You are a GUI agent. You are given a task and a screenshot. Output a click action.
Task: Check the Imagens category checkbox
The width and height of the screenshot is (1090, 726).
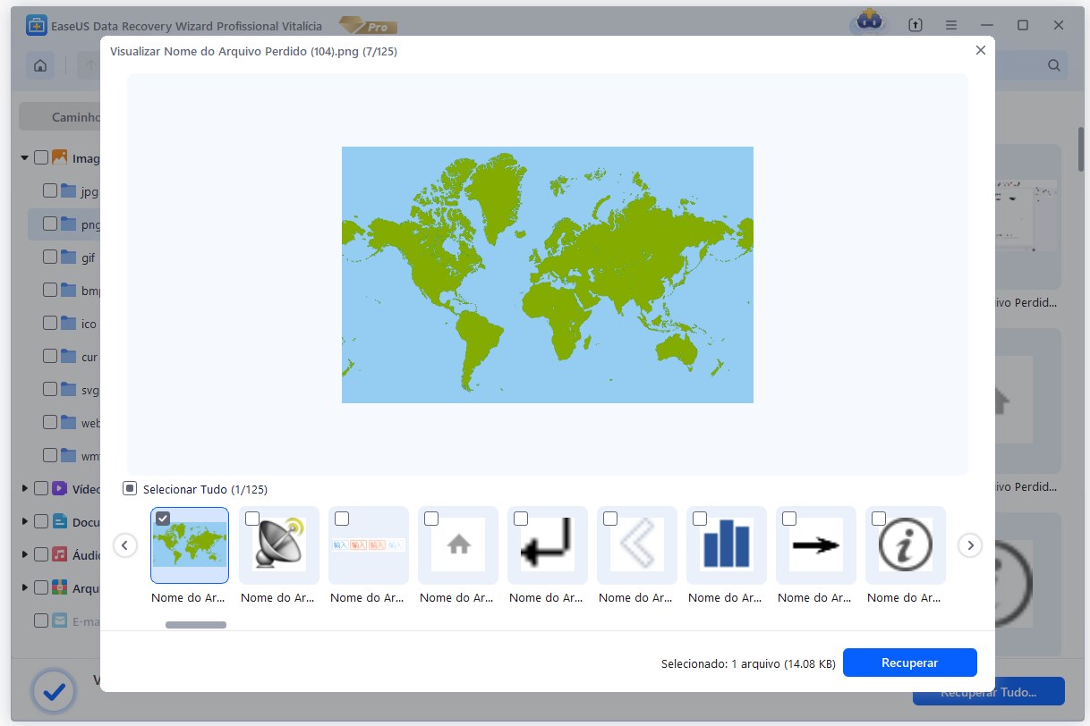pyautogui.click(x=41, y=157)
